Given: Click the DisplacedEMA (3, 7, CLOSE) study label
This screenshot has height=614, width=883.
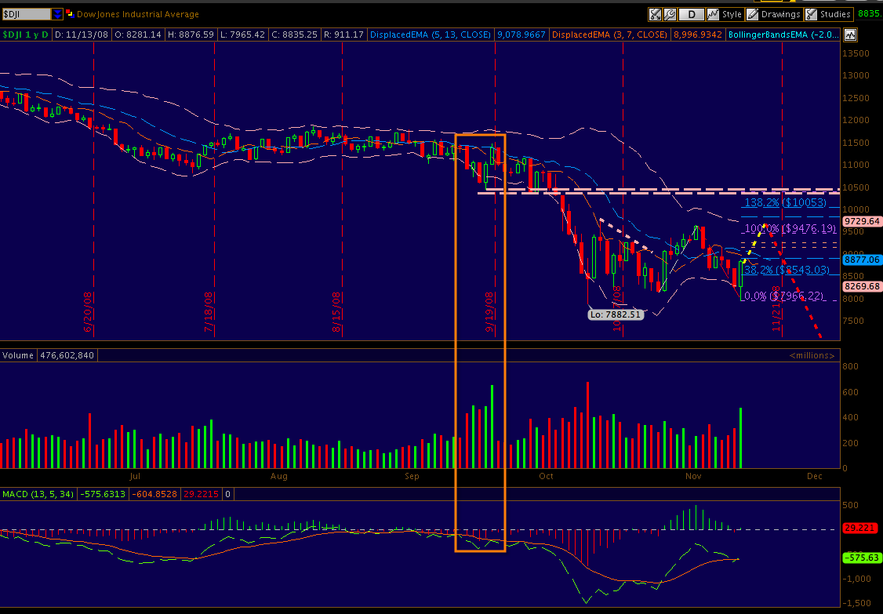Looking at the screenshot, I should [610, 35].
